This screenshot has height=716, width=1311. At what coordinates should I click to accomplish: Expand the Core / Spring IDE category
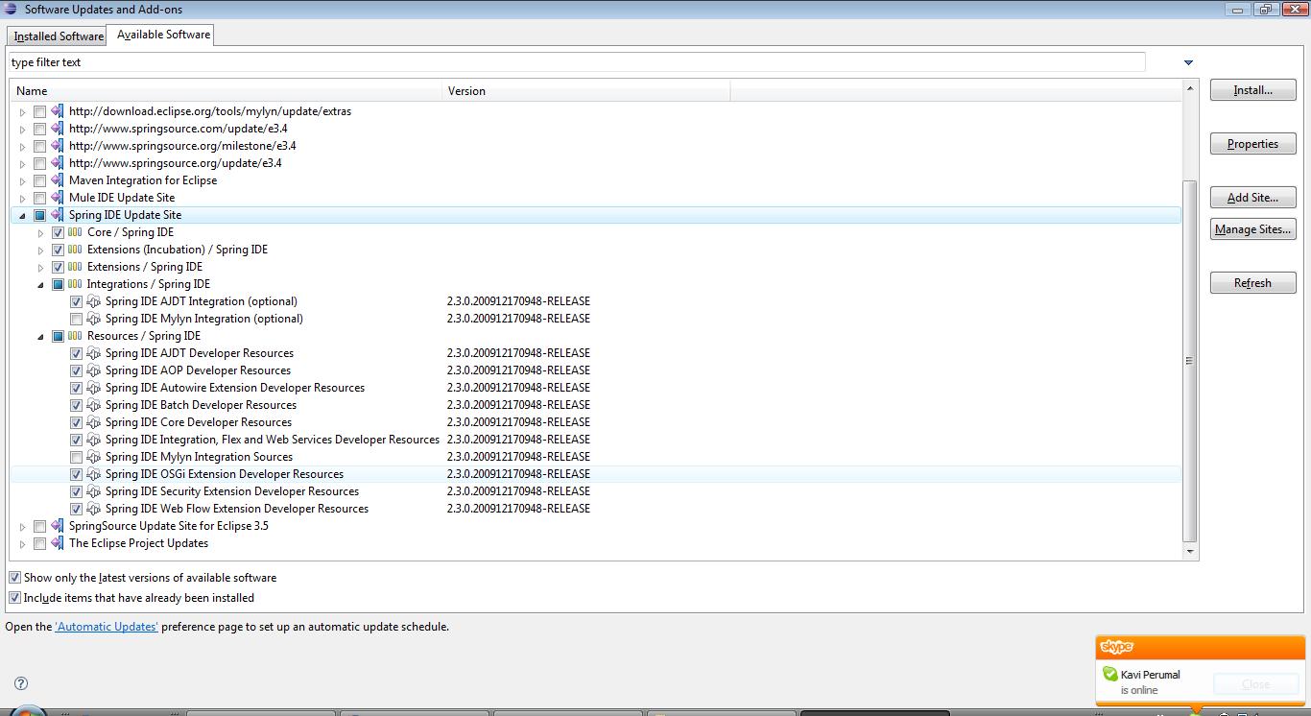pos(40,233)
